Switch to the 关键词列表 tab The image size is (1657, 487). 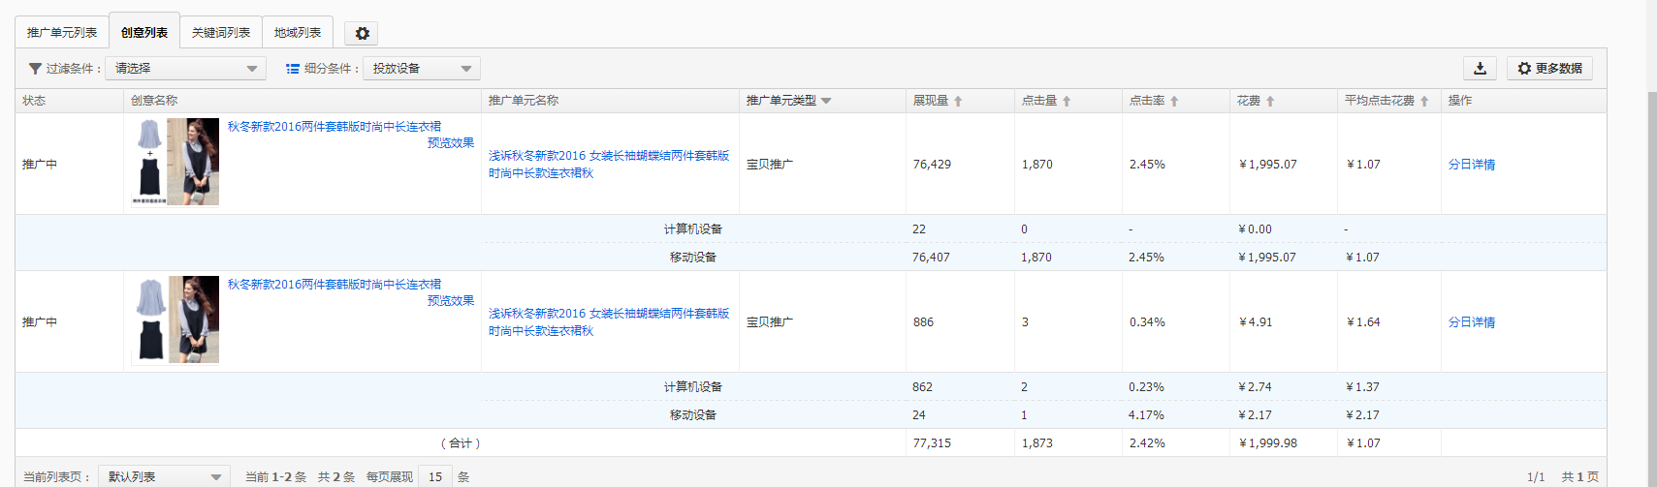[x=221, y=33]
